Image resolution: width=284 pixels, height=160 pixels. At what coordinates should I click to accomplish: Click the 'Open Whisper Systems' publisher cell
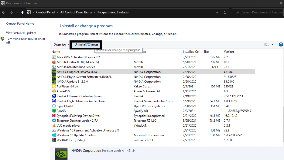(x=149, y=106)
